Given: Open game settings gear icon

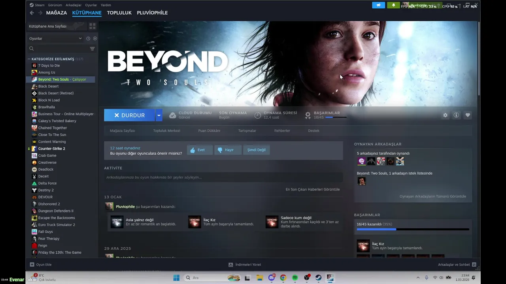Looking at the screenshot, I should pyautogui.click(x=445, y=115).
